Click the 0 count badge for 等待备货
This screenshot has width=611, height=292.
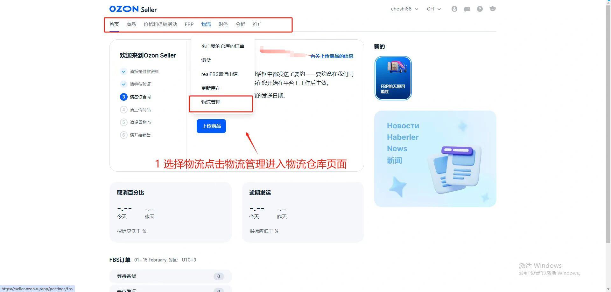[x=219, y=276]
